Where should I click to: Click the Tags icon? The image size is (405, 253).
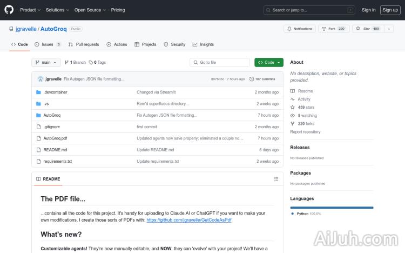tap(91, 63)
